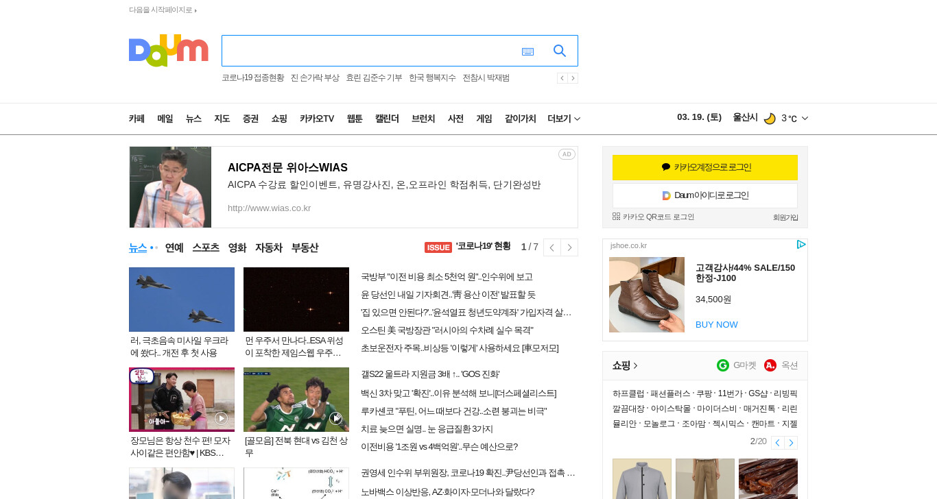The height and width of the screenshot is (499, 937).
Task: Click Daum아이디로 로그인 button
Action: (705, 195)
